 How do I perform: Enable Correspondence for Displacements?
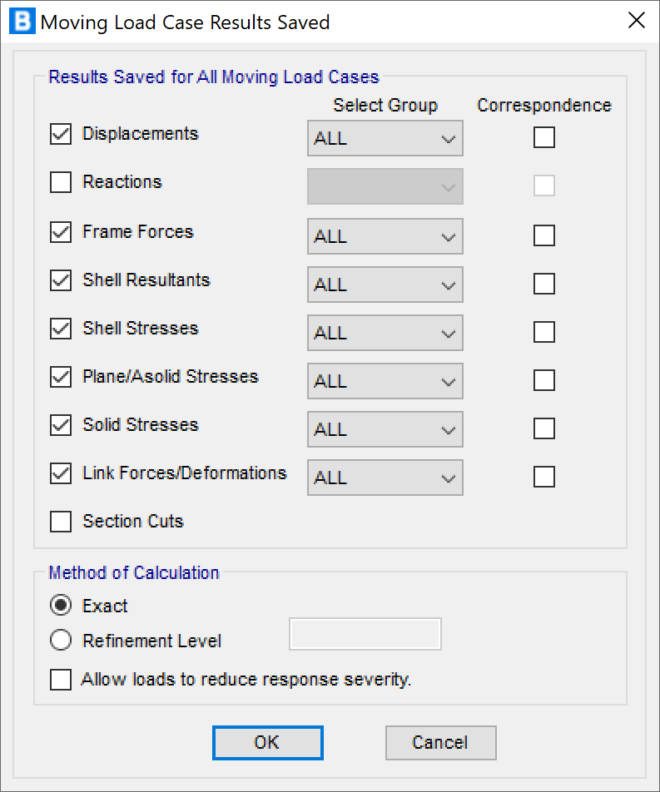544,137
